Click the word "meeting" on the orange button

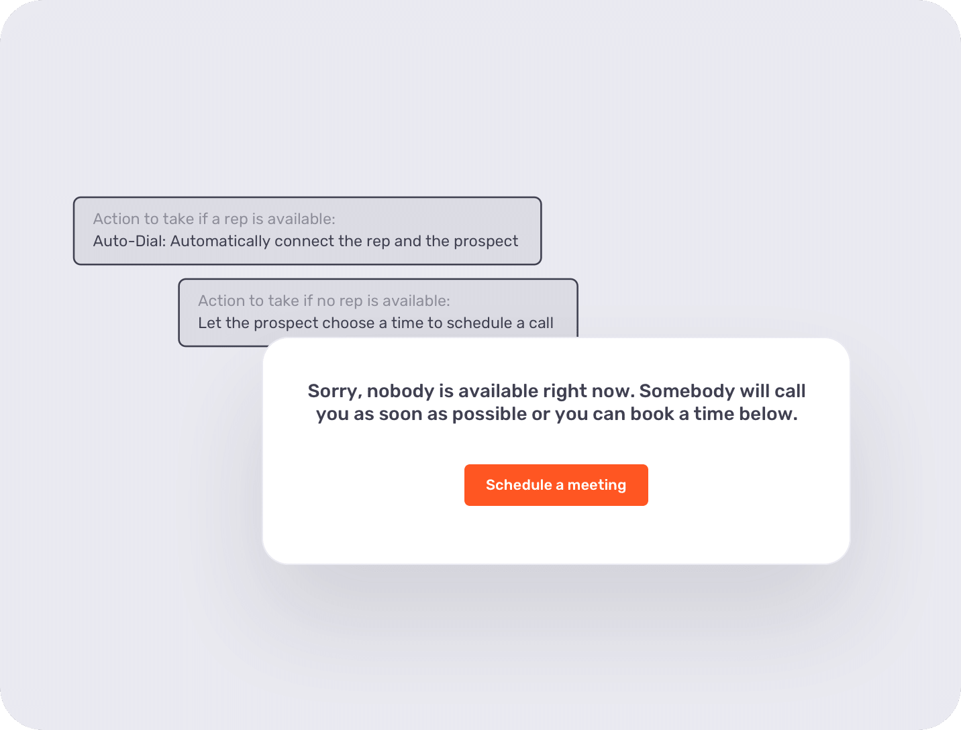click(597, 485)
